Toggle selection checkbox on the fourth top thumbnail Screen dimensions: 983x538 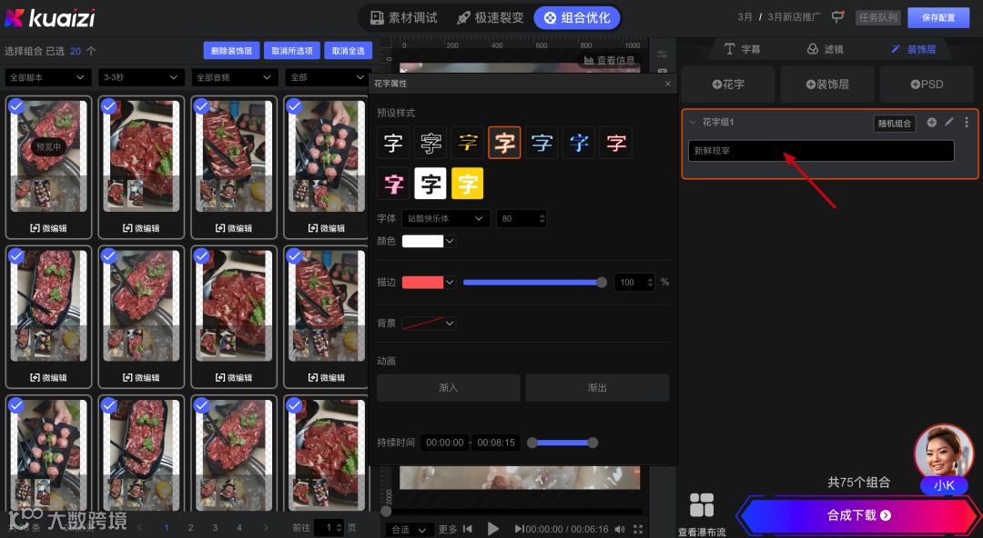pyautogui.click(x=294, y=105)
